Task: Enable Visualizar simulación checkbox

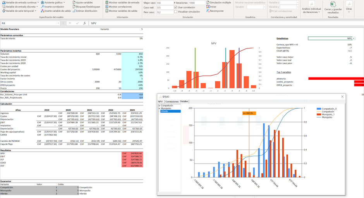Action: coord(176,12)
